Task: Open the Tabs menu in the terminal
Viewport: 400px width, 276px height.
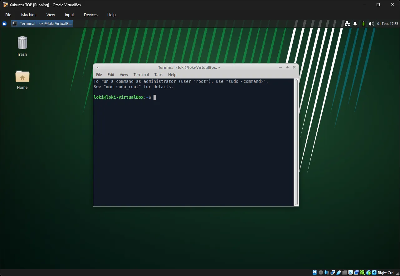Action: coord(158,74)
